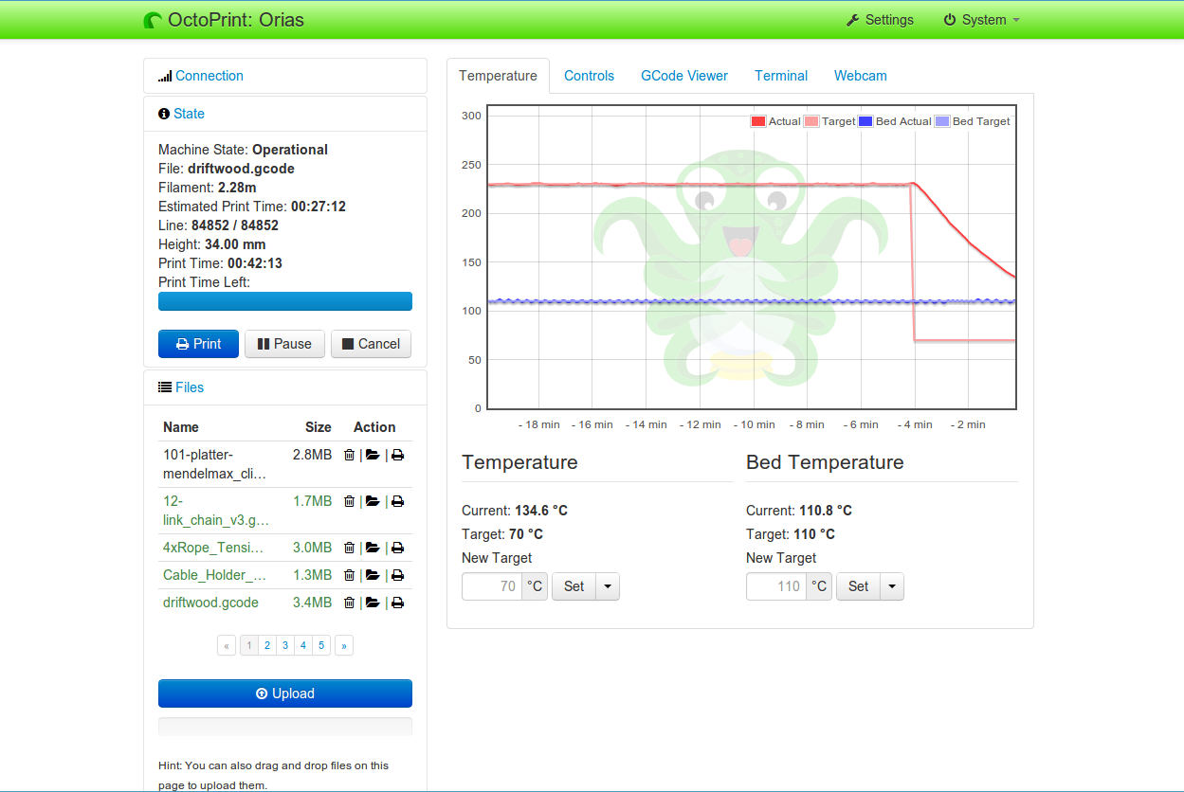Open the System dropdown menu

[x=982, y=20]
